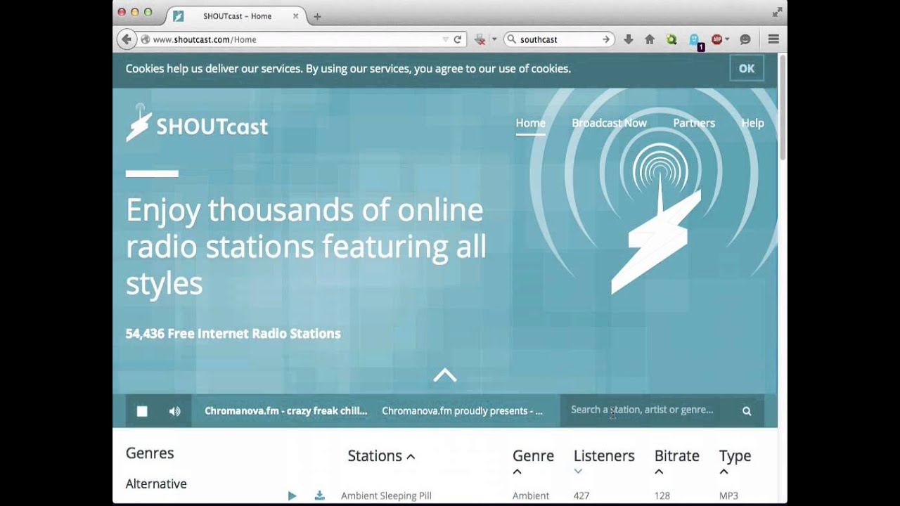This screenshot has width=900, height=506.
Task: Click the Adblock Plus ABP icon
Action: (x=716, y=39)
